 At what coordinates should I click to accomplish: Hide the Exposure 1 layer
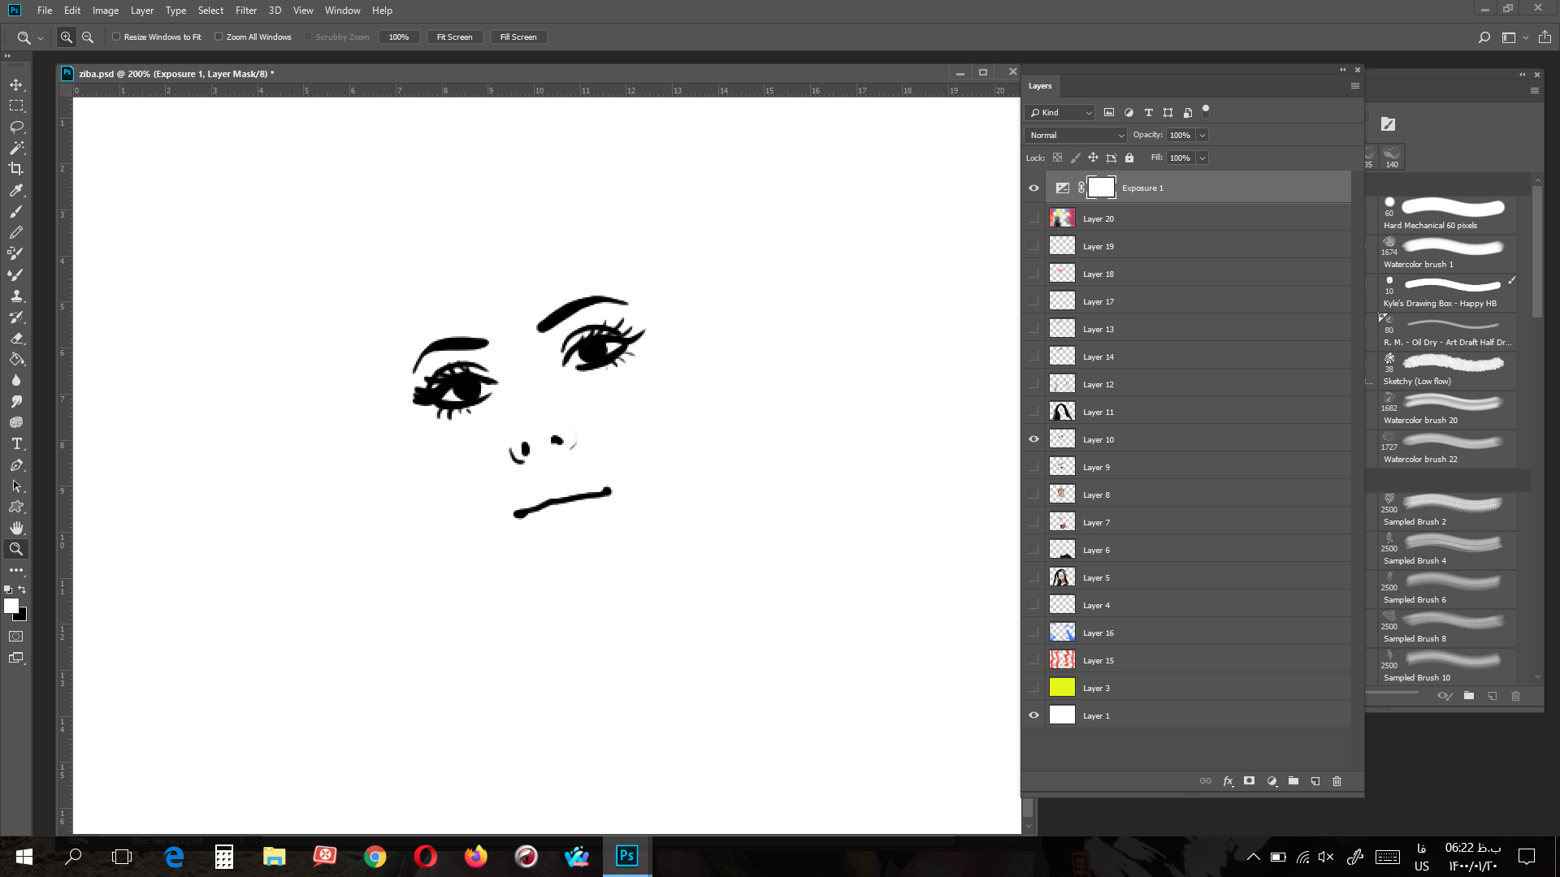[x=1033, y=188]
